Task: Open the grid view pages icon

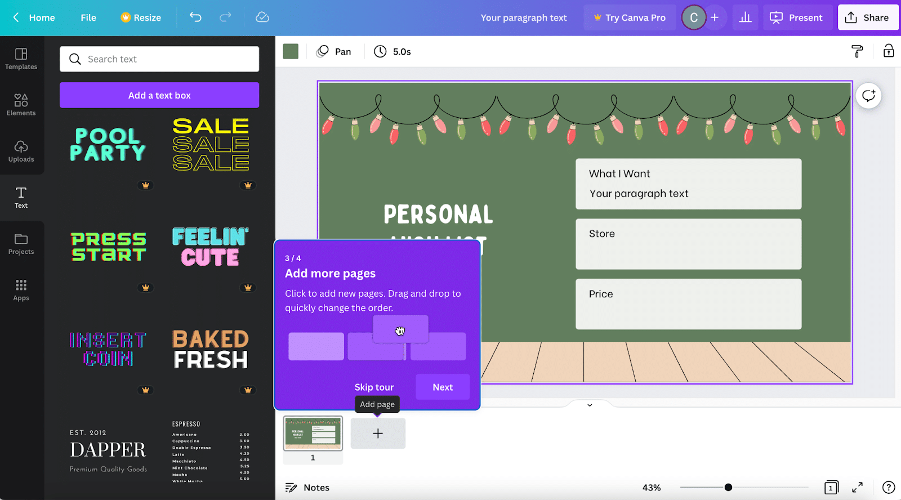Action: tap(831, 488)
